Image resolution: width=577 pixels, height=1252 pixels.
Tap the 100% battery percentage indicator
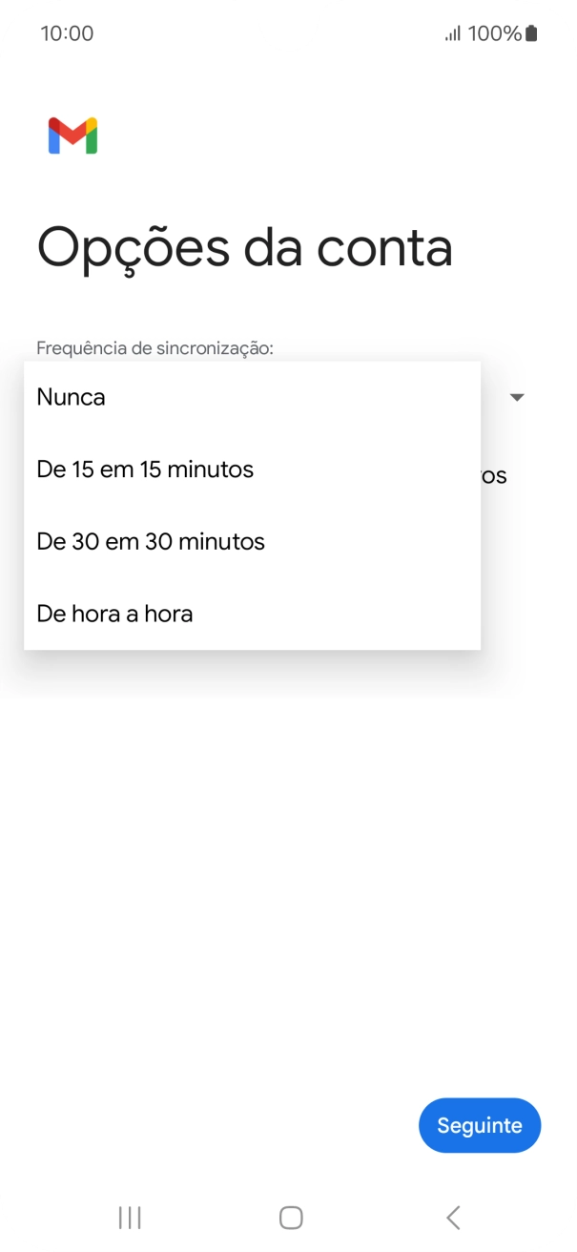pyautogui.click(x=492, y=32)
